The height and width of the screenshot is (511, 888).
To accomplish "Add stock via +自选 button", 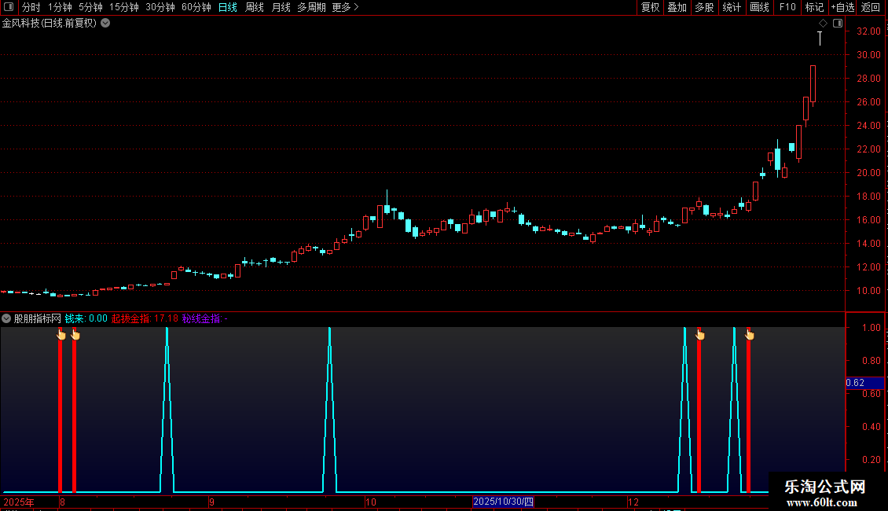I will click(x=842, y=7).
